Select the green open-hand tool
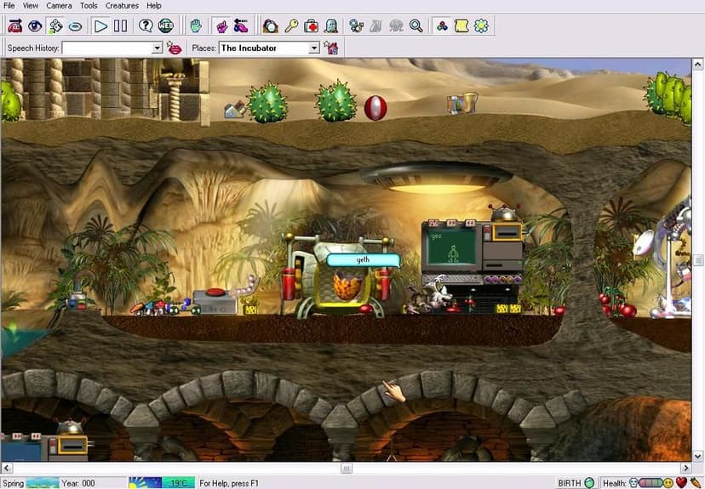 [196, 26]
